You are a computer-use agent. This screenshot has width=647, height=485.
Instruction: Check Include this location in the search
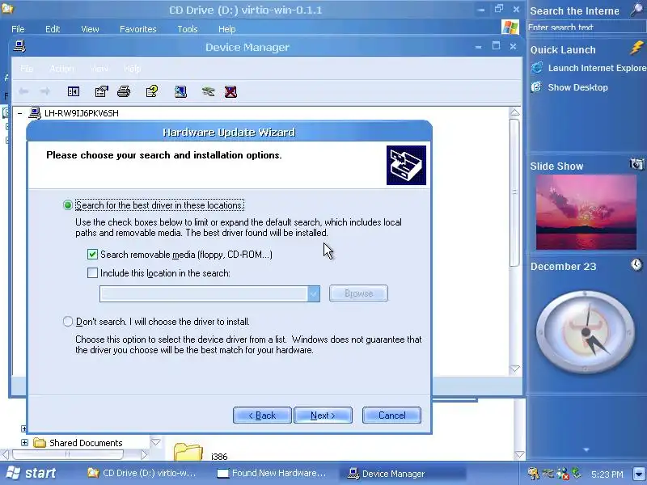(92, 272)
